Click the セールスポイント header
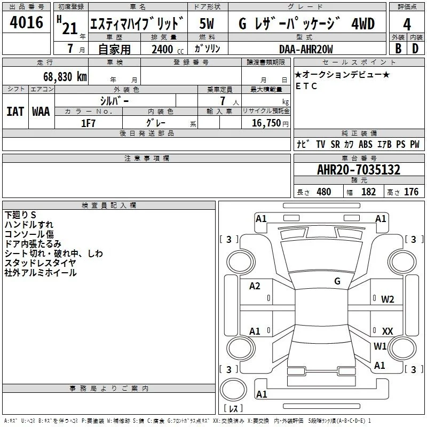 click(x=359, y=62)
